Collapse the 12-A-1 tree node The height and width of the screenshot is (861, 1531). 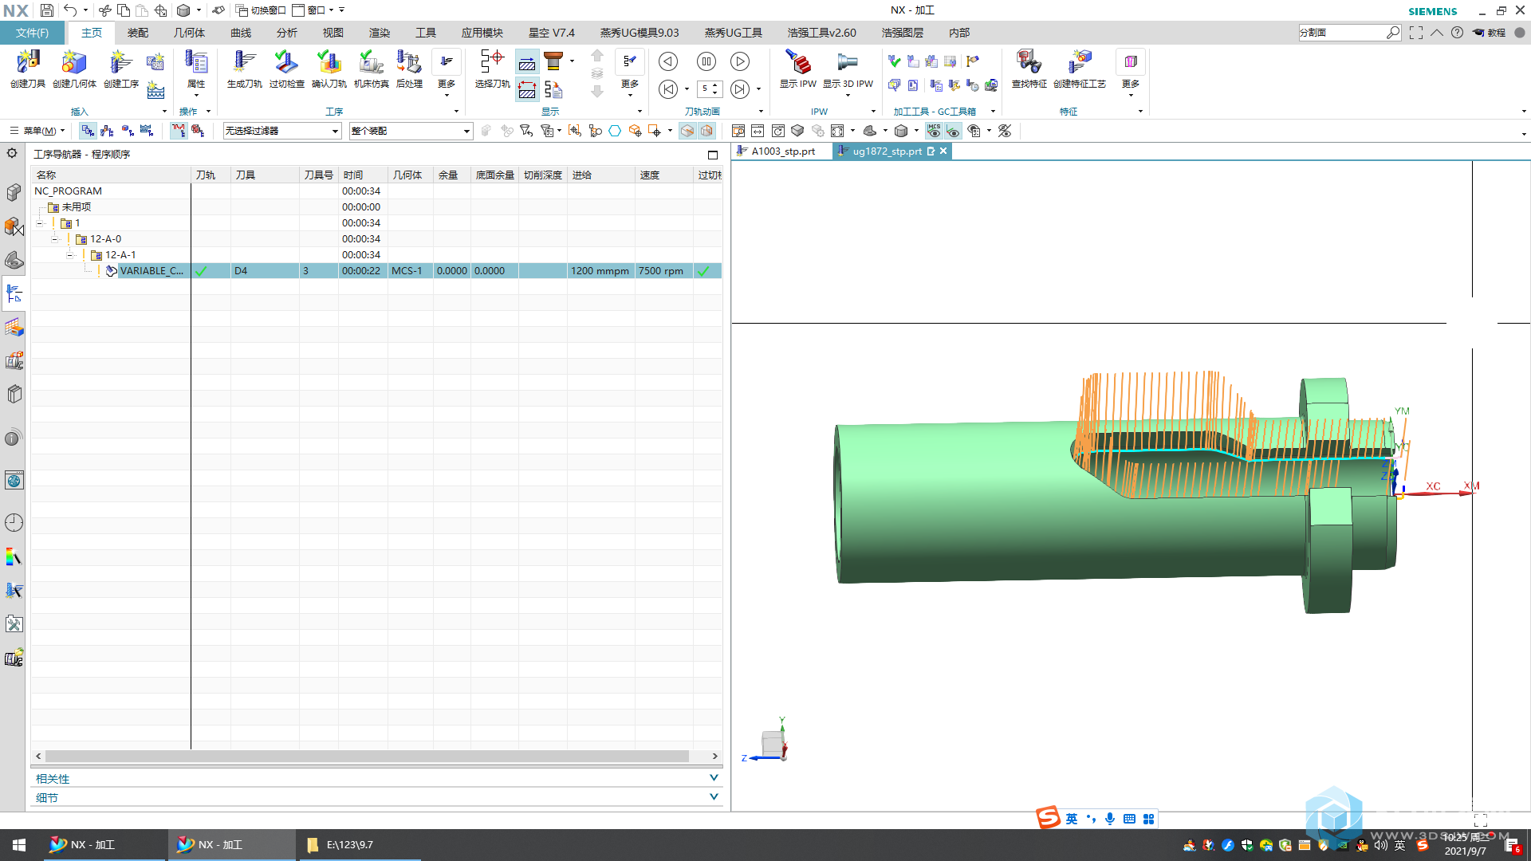70,255
